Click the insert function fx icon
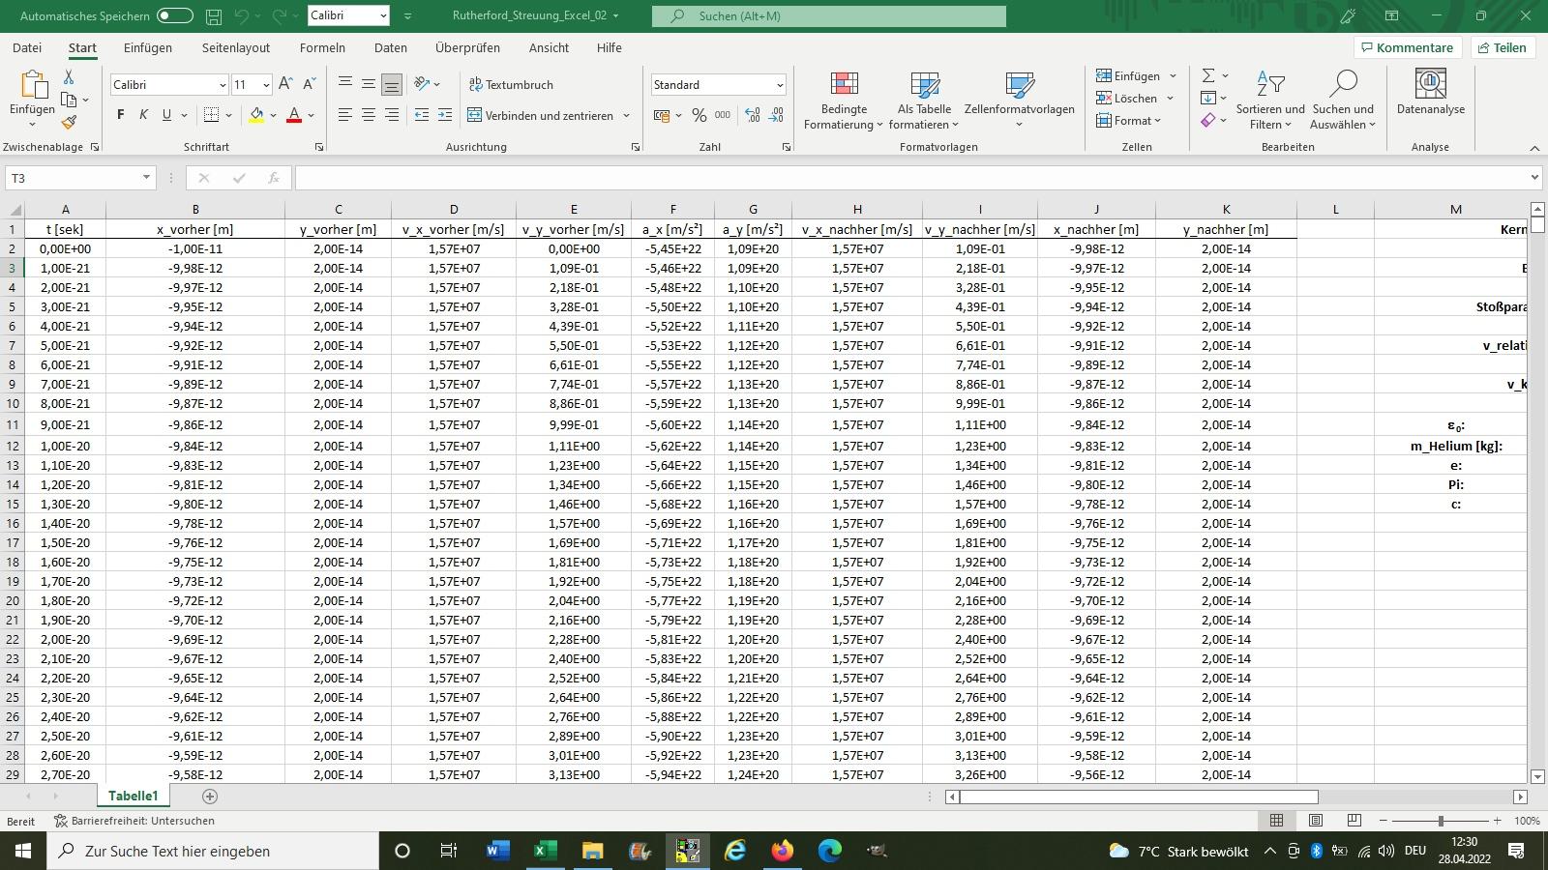This screenshot has height=870, width=1548. [274, 178]
